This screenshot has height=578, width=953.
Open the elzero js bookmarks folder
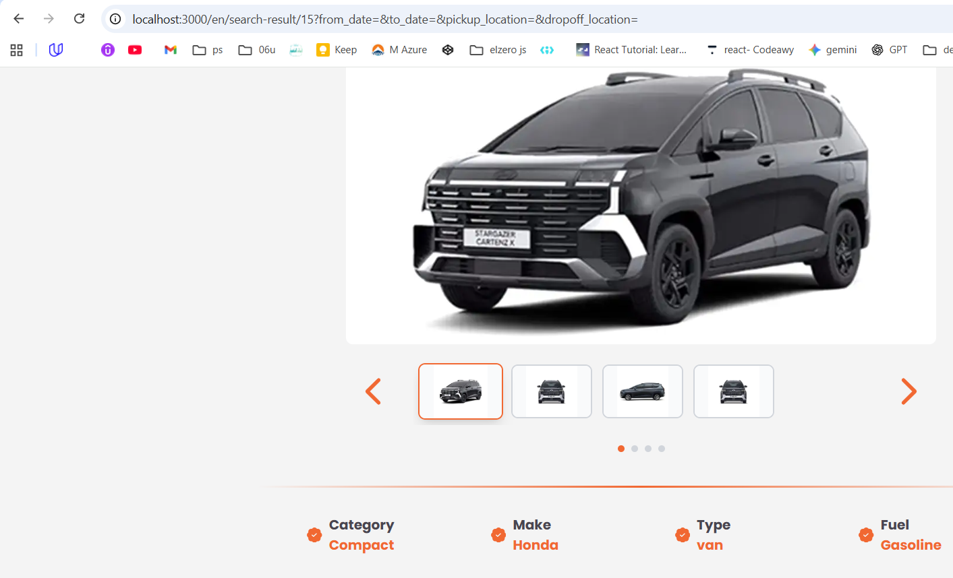tap(498, 50)
